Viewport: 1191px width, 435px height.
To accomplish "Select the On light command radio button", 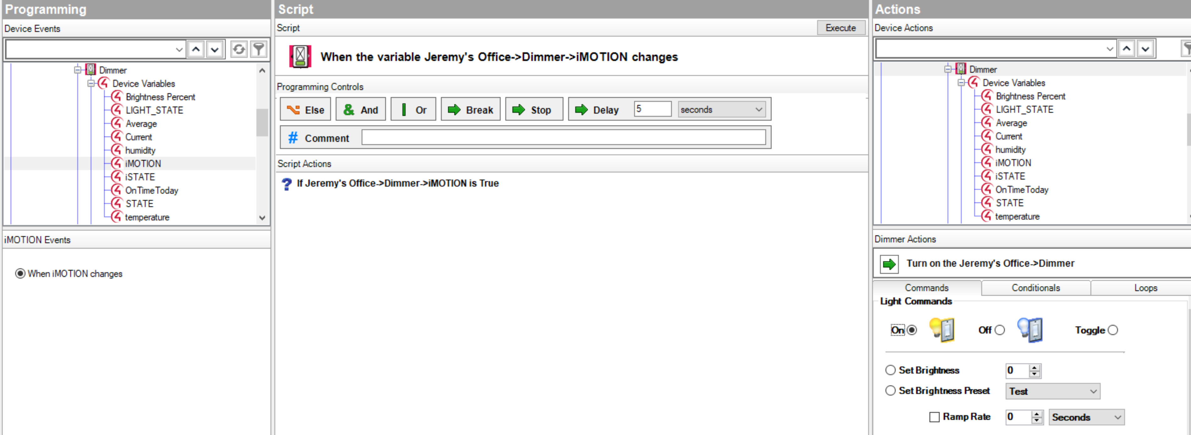I will point(911,329).
